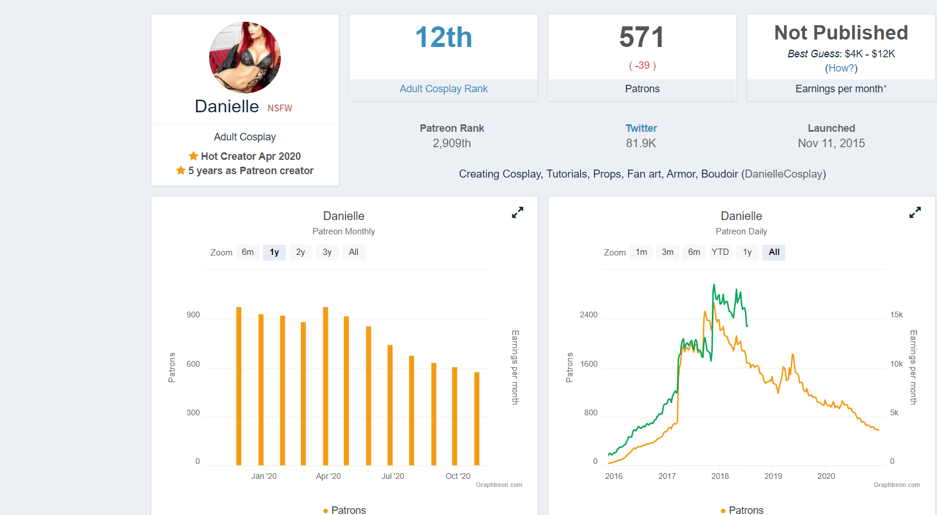937x515 pixels.
Task: Click the NSFW tag next to Danielle
Action: pos(280,108)
